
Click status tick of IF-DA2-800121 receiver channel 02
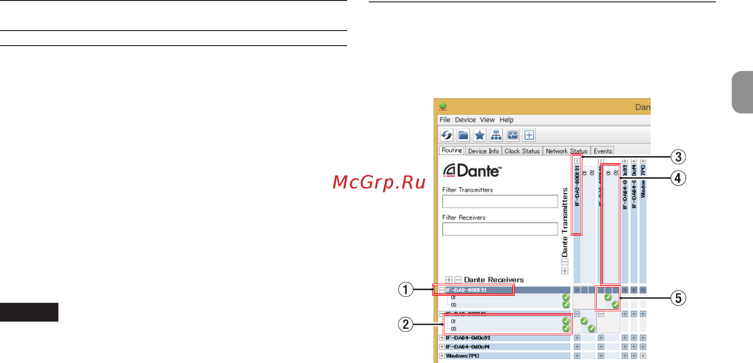(566, 305)
